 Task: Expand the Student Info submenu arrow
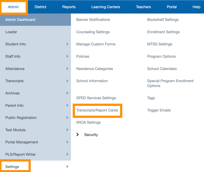click(x=67, y=44)
